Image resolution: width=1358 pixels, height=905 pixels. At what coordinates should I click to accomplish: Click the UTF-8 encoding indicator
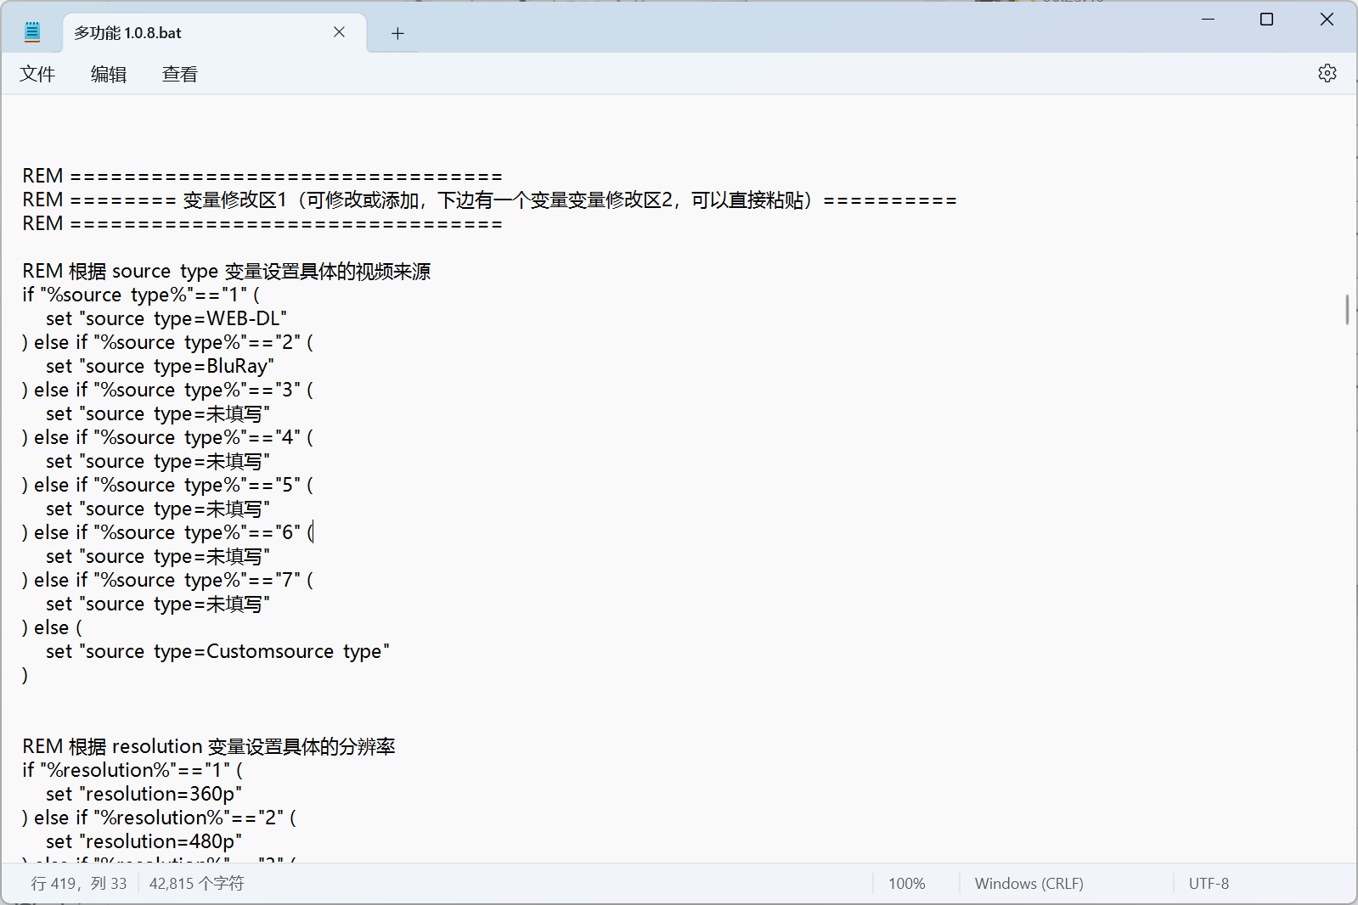[x=1208, y=884]
